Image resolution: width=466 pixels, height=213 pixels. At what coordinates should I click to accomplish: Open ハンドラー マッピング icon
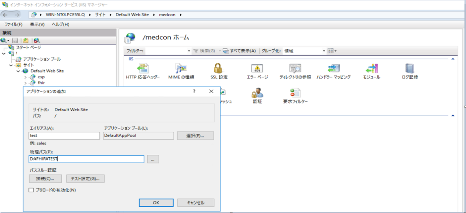coord(333,69)
